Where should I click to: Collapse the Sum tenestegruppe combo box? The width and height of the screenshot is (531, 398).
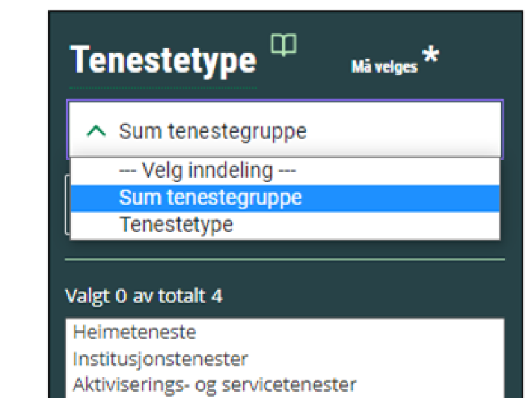coord(285,130)
